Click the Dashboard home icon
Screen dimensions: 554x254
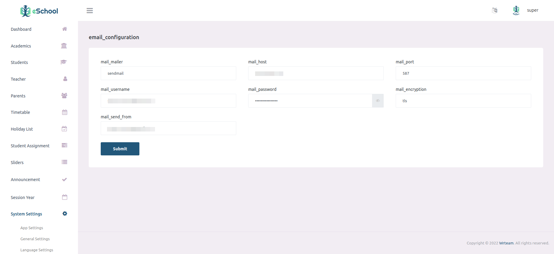[64, 29]
